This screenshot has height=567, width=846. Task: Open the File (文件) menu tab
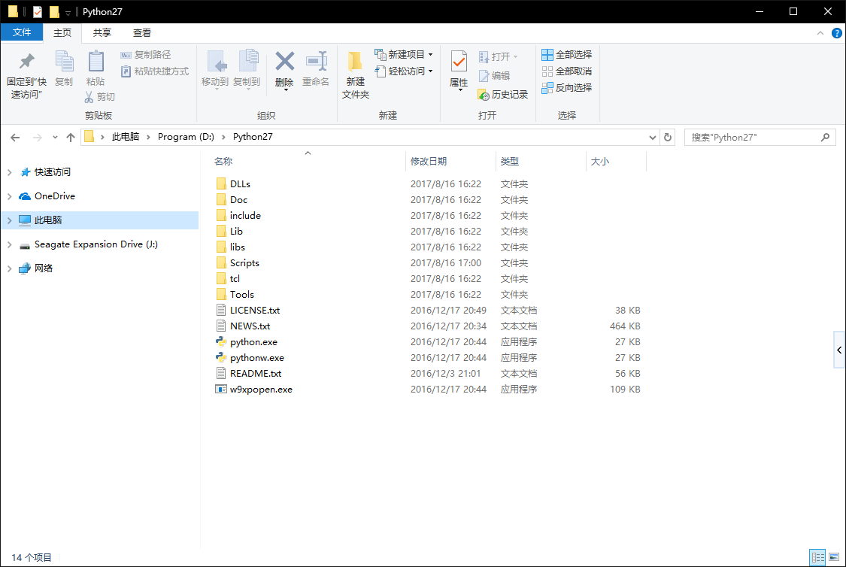point(22,32)
